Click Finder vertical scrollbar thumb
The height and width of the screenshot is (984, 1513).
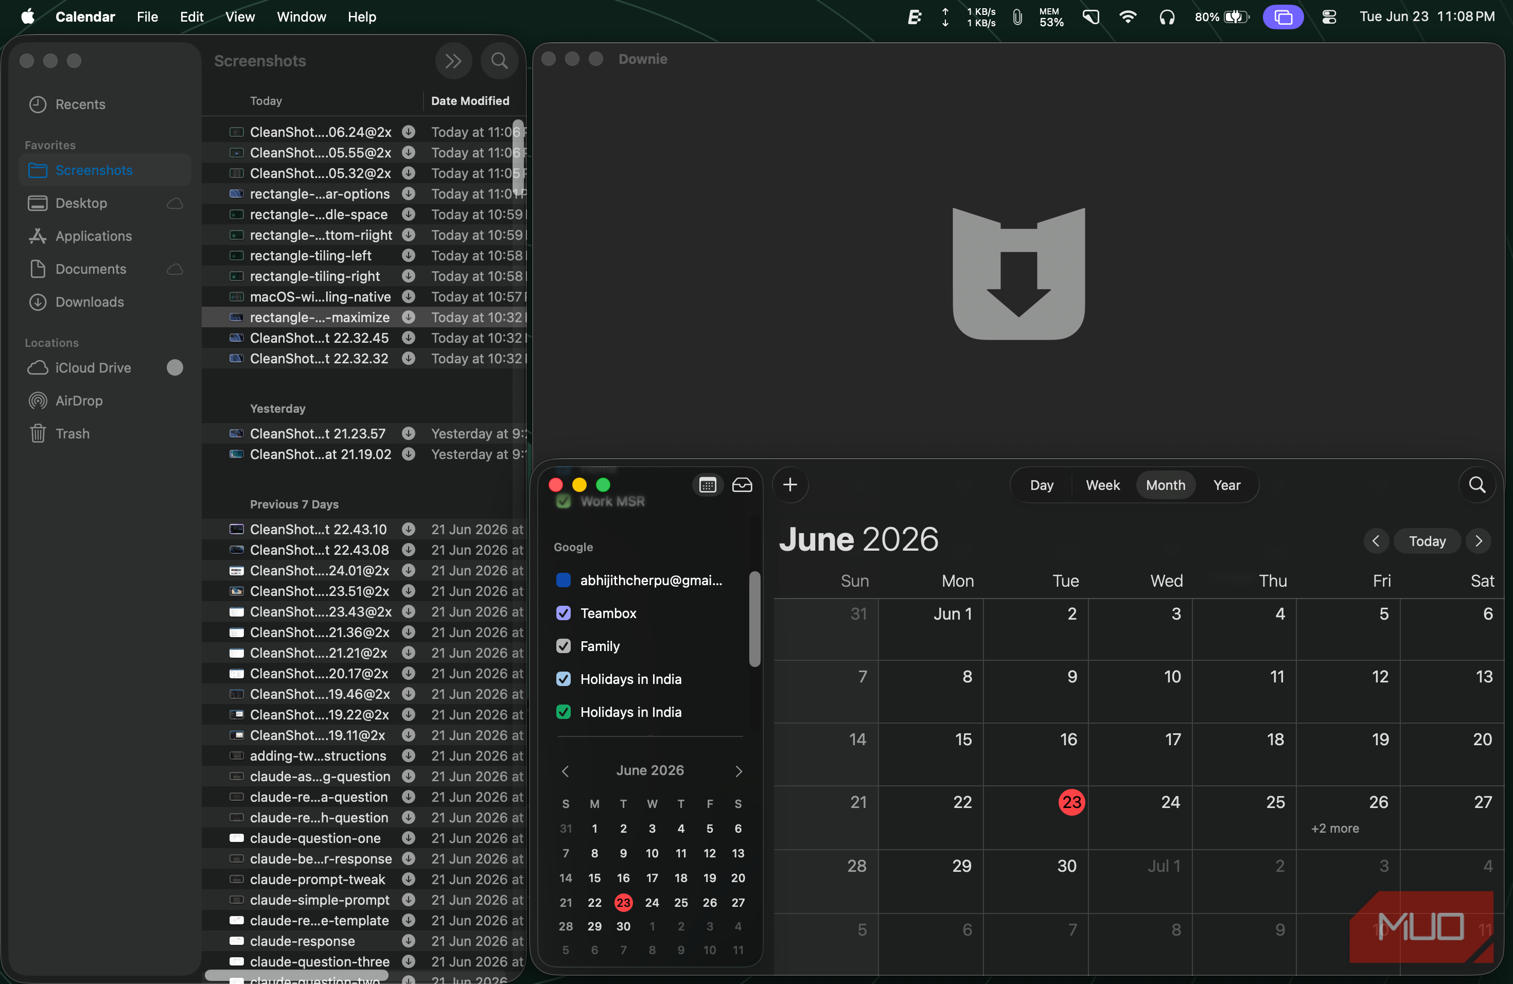(x=518, y=157)
